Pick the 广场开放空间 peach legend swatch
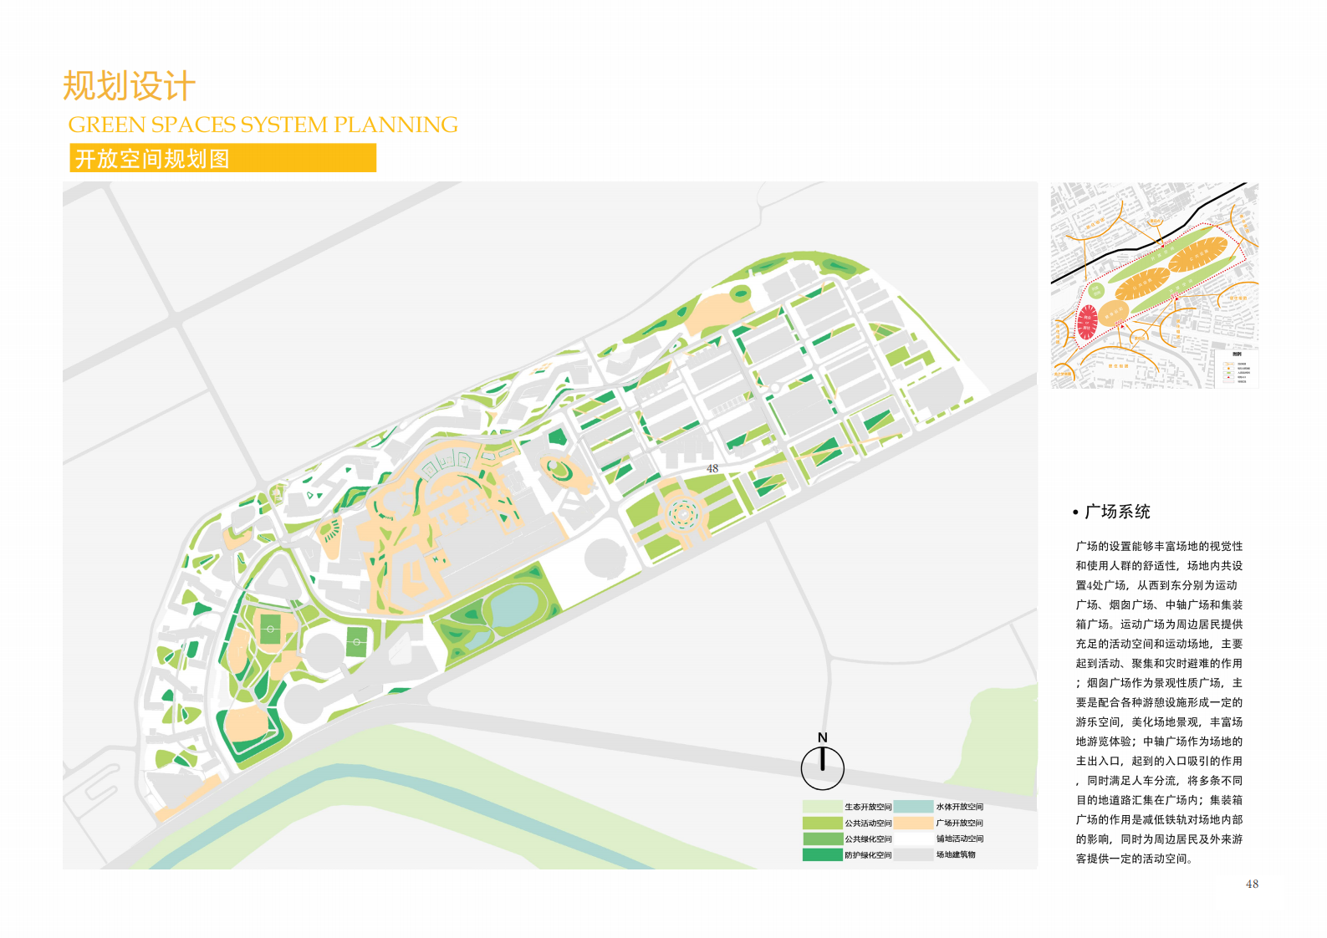Viewport: 1327px width, 938px height. tap(913, 823)
